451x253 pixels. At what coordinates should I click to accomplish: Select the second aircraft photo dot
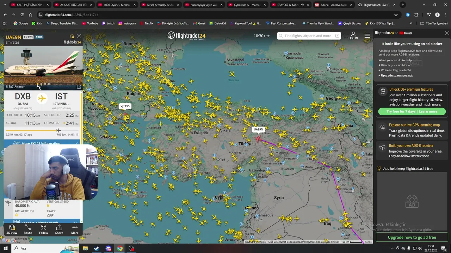tap(41, 84)
